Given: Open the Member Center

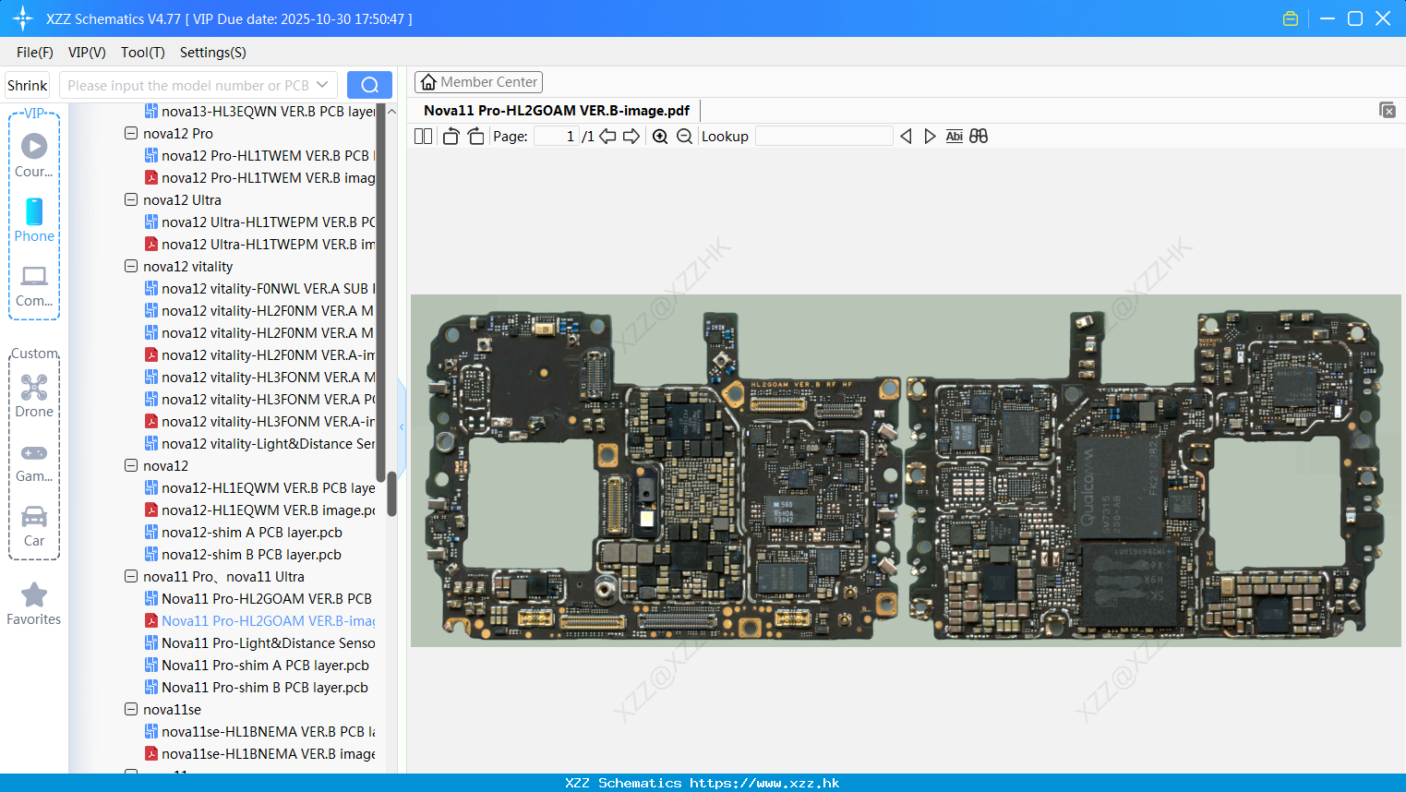Looking at the screenshot, I should 478,82.
